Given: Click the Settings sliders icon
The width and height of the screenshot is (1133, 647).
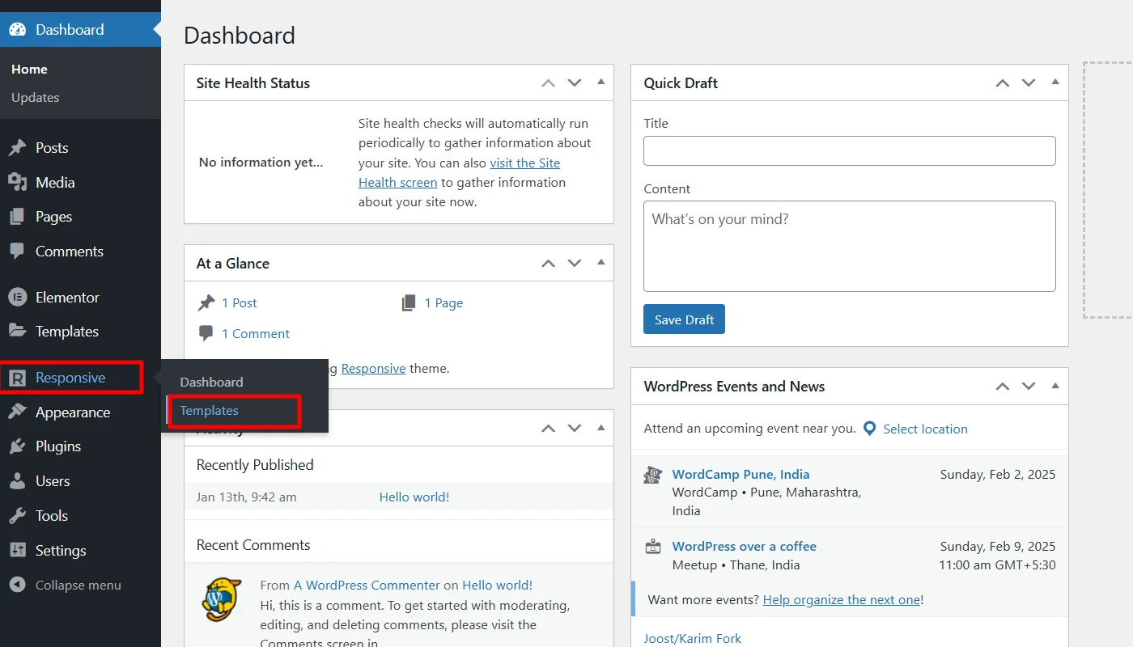Looking at the screenshot, I should click(x=17, y=551).
